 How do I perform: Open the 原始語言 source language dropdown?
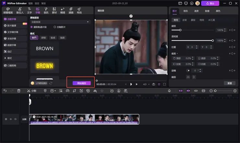(x=60, y=22)
